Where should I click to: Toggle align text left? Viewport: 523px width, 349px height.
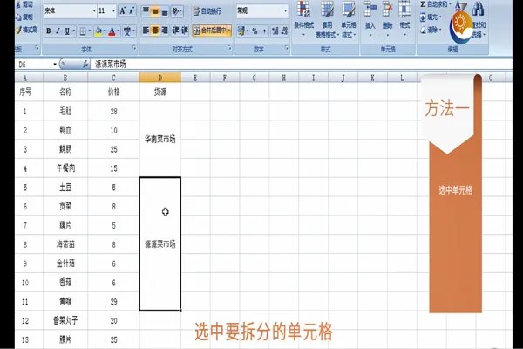146,31
